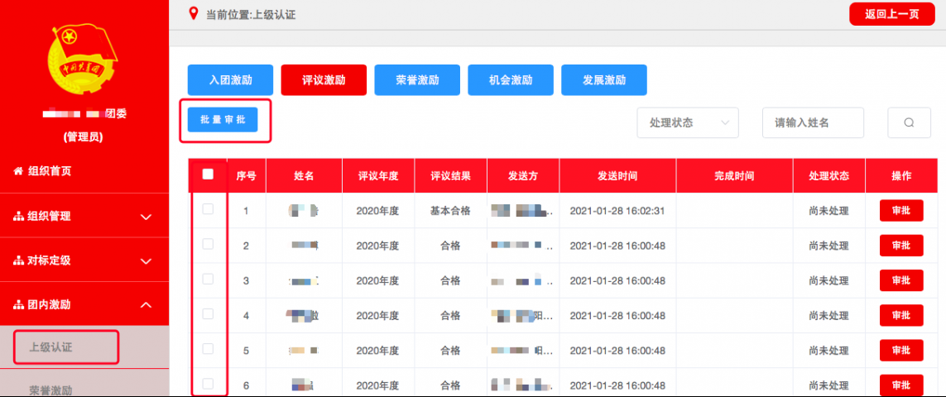Expand the 对标定级 menu chevron
This screenshot has width=946, height=397.
coord(146,261)
